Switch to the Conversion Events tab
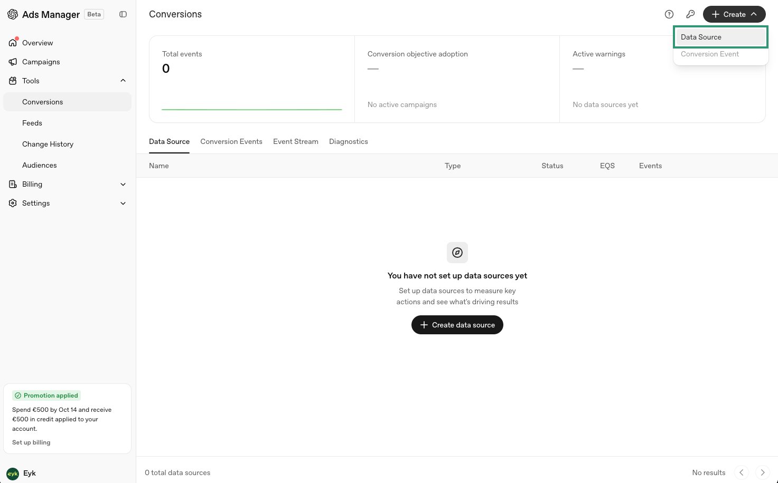The width and height of the screenshot is (778, 483). pyautogui.click(x=231, y=141)
